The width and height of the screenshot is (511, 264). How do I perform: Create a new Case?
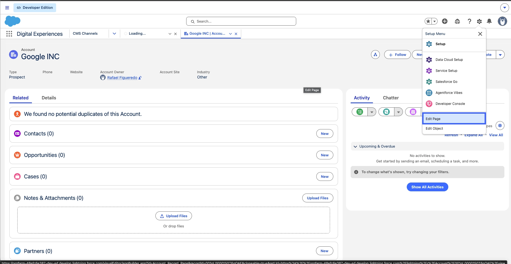click(x=325, y=176)
